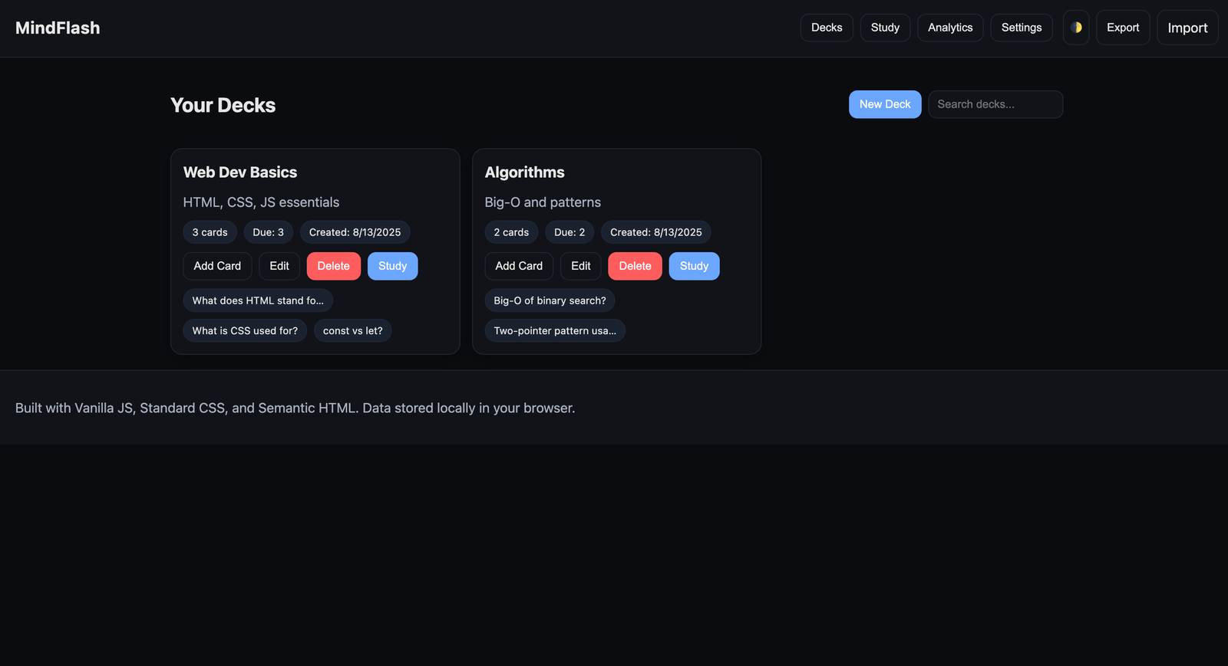Delete the Algorithms deck
This screenshot has height=666, width=1228.
[635, 266]
